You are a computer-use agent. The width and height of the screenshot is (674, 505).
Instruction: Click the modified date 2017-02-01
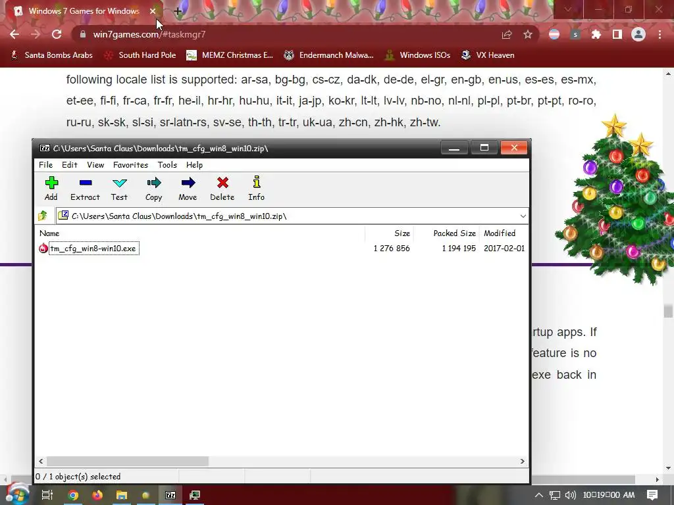pos(504,248)
